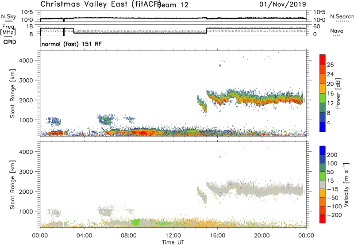The image size is (354, 245).
Task: Click the 4–8 dB blue Power colorbar segment
Action: tap(323, 118)
